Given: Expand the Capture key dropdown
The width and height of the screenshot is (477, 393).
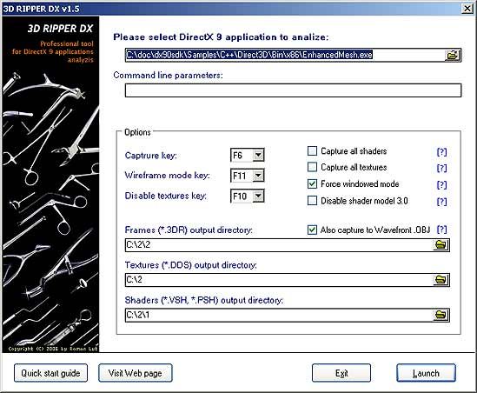Looking at the screenshot, I should click(x=258, y=156).
